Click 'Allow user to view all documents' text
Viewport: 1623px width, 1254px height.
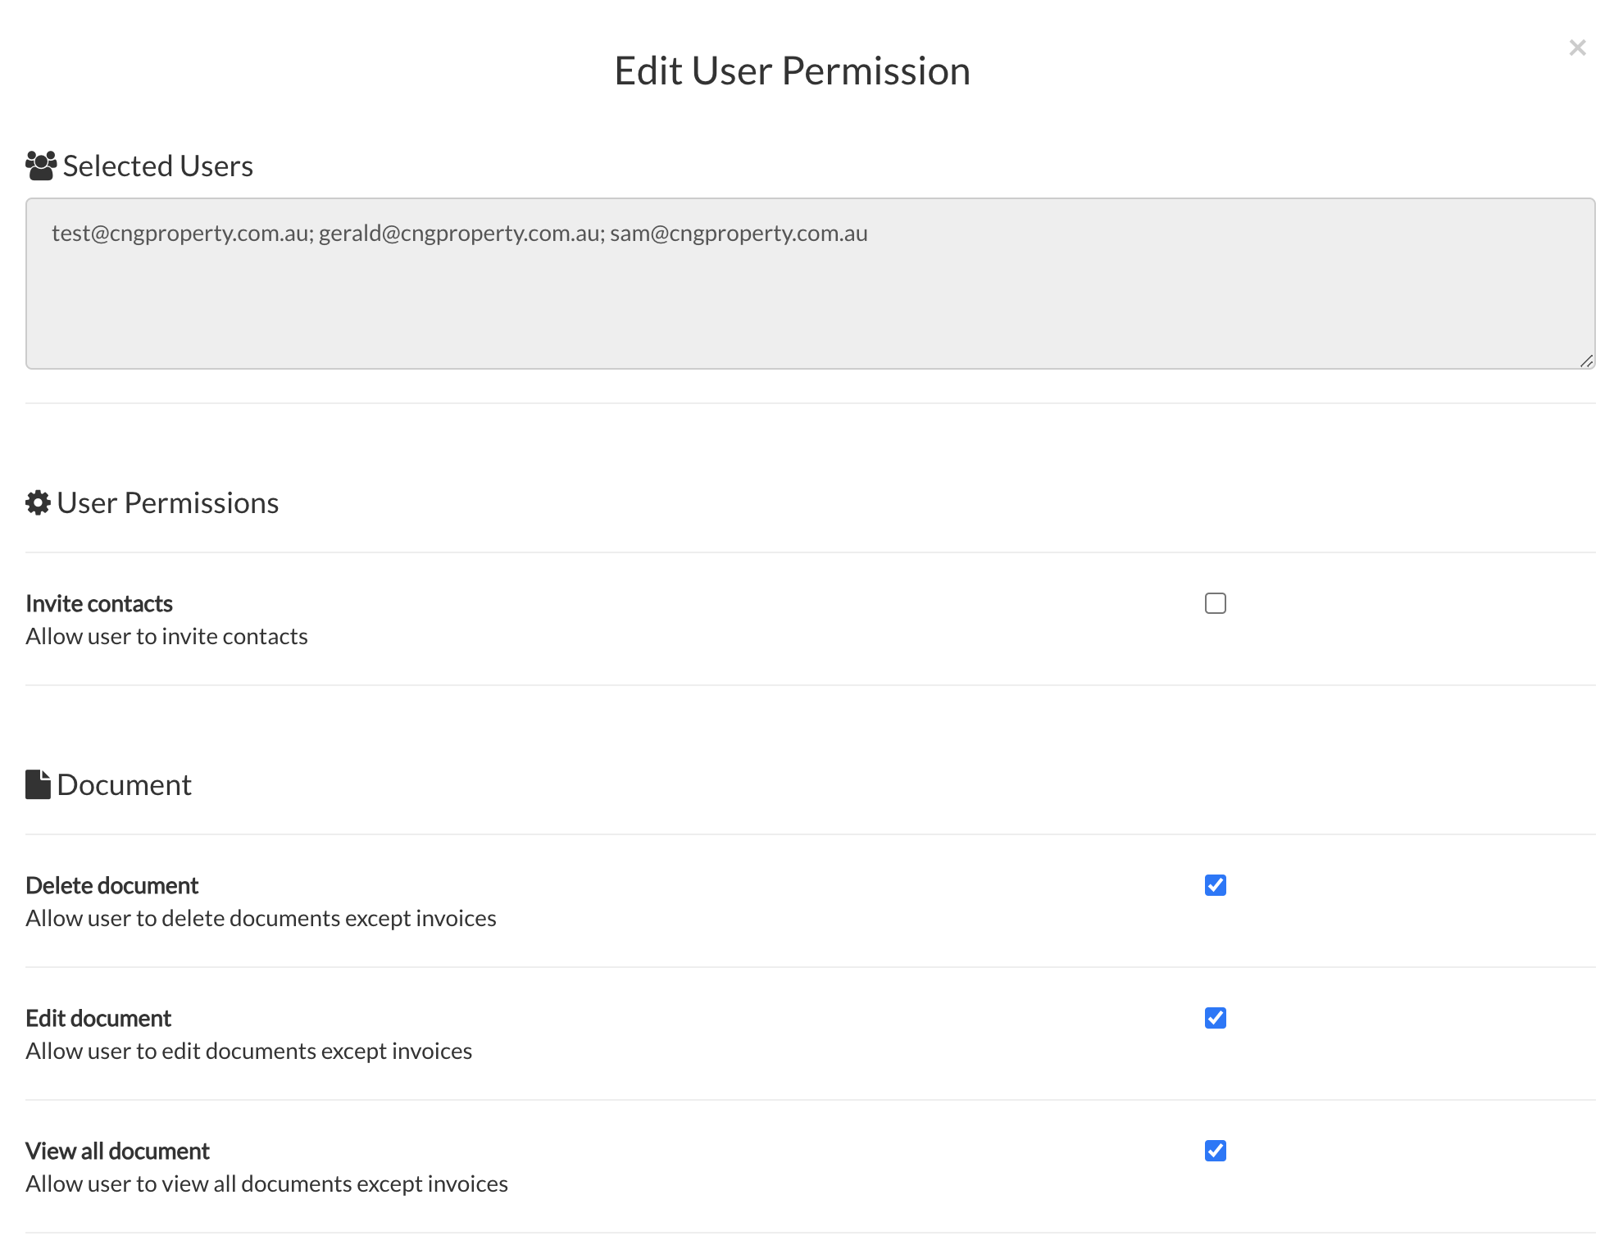(266, 1184)
